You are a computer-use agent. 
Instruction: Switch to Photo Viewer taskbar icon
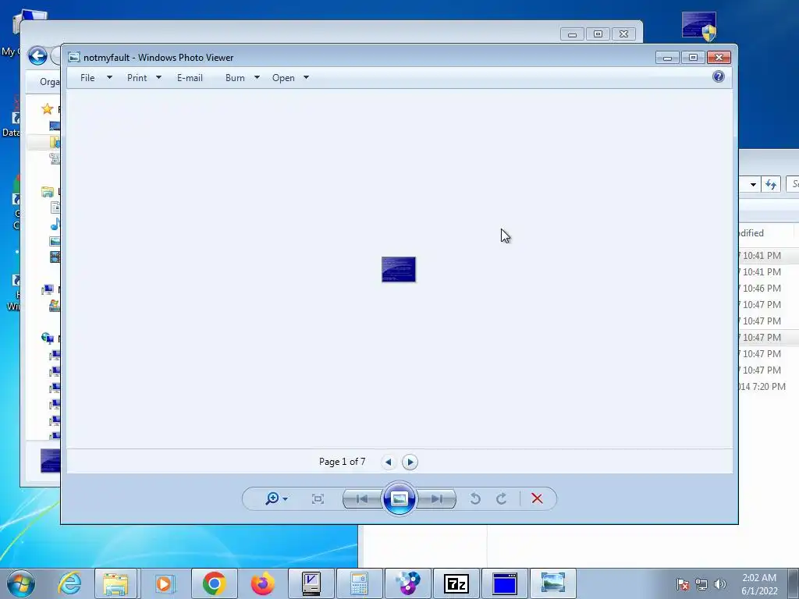point(553,583)
